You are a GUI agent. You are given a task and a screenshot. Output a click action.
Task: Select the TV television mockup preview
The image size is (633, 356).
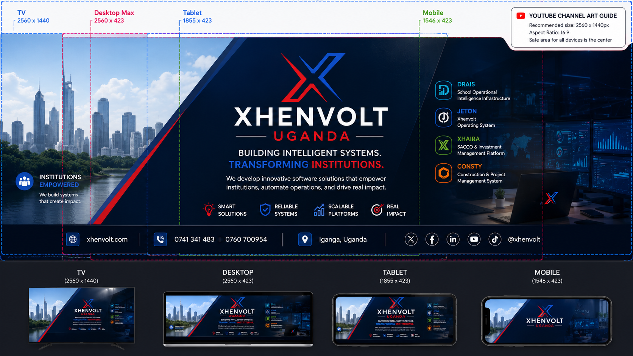pyautogui.click(x=81, y=318)
